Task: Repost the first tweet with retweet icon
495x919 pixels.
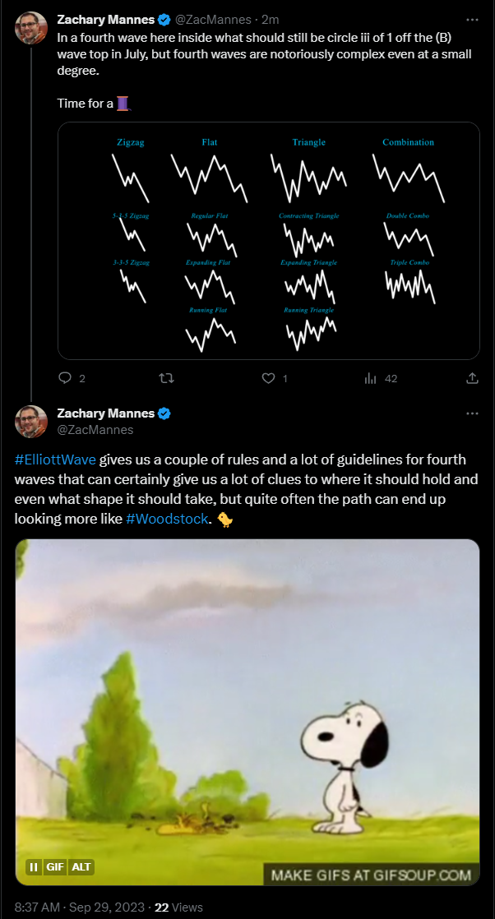Action: 166,378
